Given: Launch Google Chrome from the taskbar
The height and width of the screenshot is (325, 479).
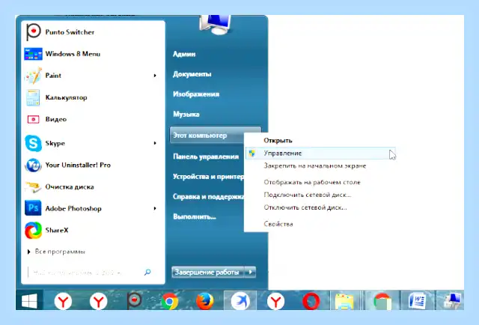Looking at the screenshot, I should (x=170, y=301).
